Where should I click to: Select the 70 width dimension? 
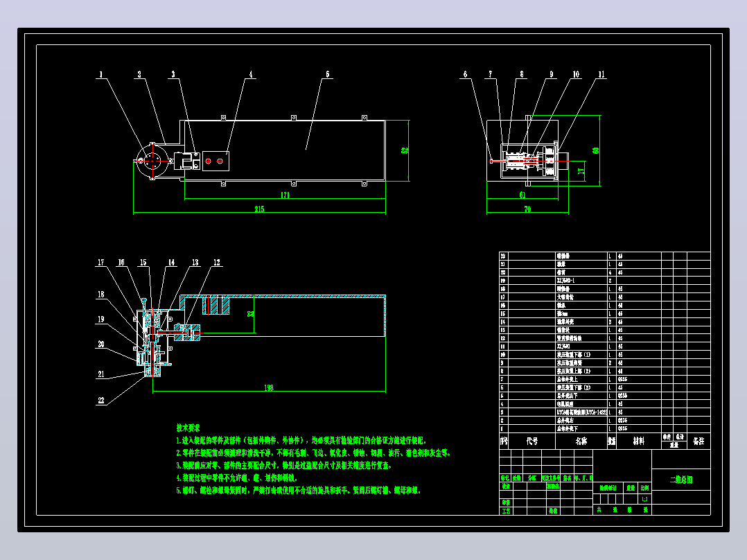(527, 209)
